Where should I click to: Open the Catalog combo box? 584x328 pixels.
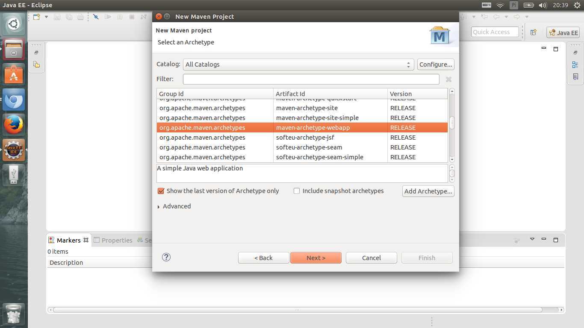[298, 64]
